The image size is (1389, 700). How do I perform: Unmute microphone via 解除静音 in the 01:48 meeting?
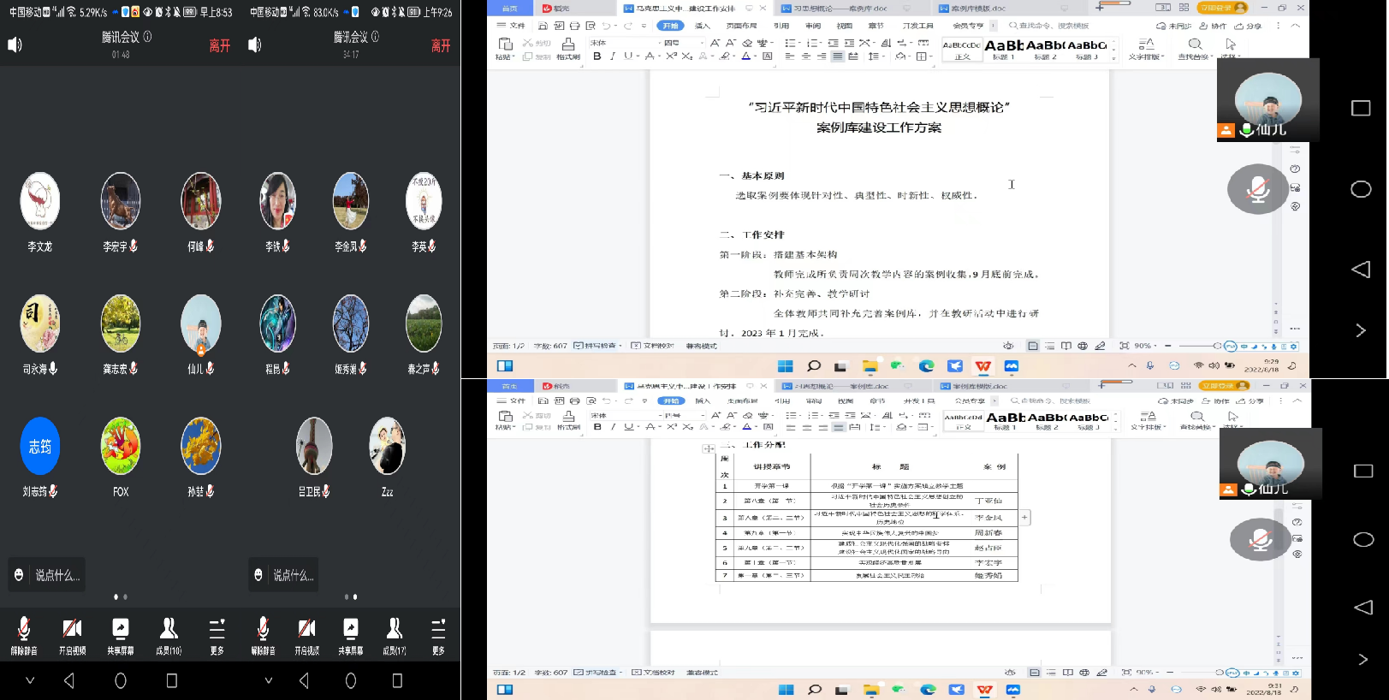(x=24, y=636)
